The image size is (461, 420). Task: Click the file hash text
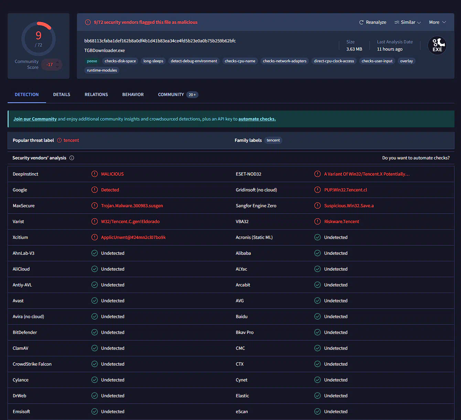[160, 41]
